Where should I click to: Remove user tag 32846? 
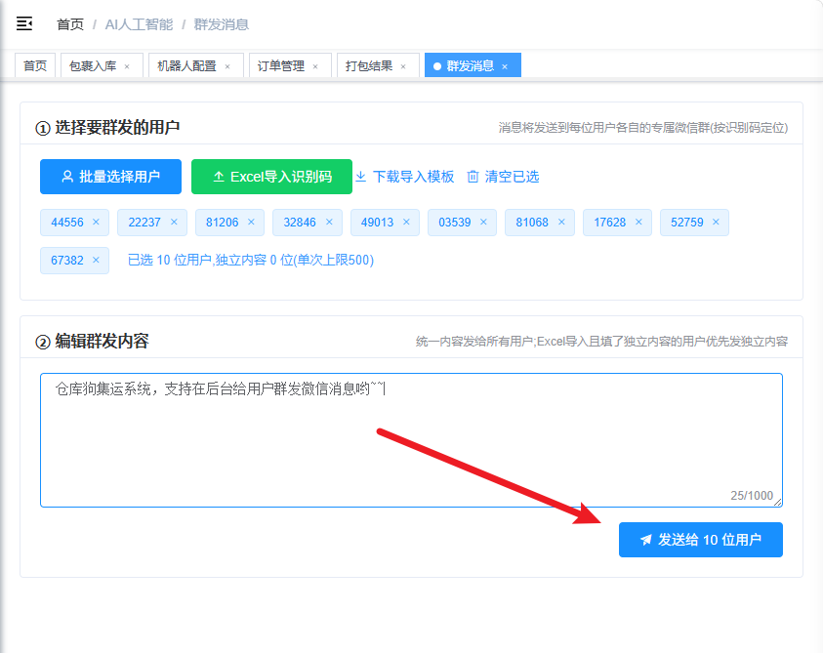pos(329,222)
